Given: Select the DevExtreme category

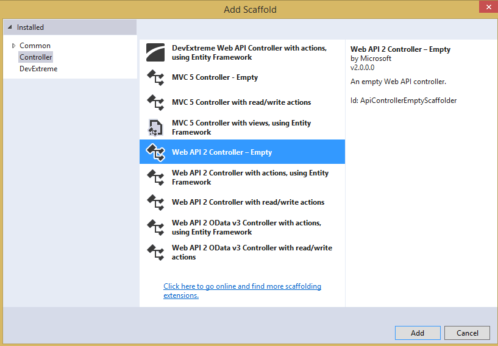Looking at the screenshot, I should coord(38,69).
